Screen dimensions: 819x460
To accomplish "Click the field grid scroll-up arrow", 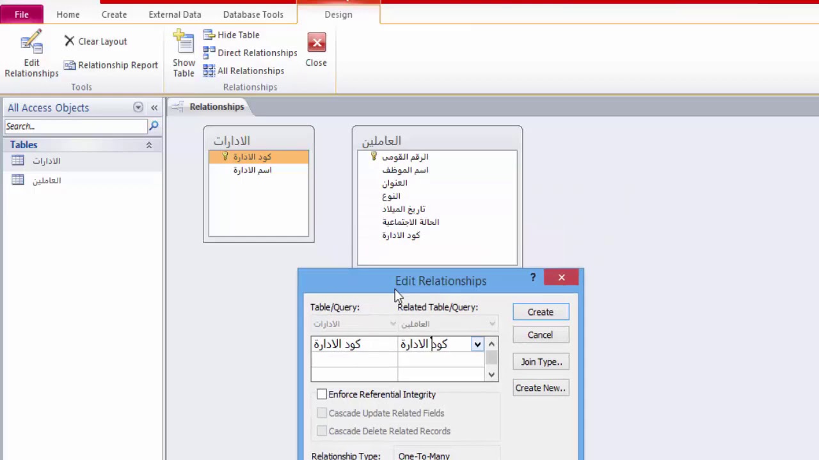I will coord(491,344).
